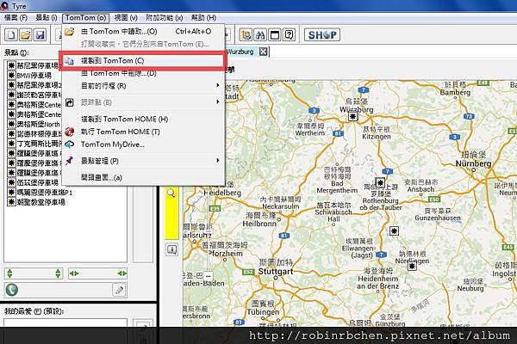Select 伍茲堡停車場 in the waypoint list
The height and width of the screenshot is (344, 517).
pyautogui.click(x=38, y=182)
